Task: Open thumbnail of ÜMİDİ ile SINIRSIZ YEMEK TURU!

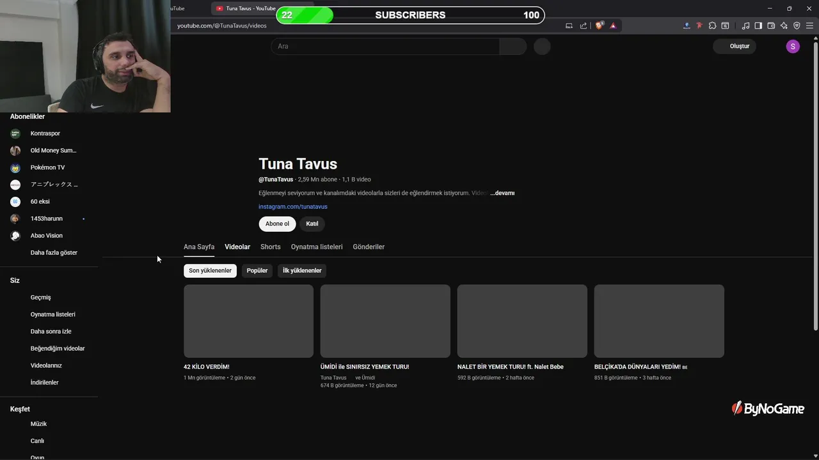Action: click(385, 321)
